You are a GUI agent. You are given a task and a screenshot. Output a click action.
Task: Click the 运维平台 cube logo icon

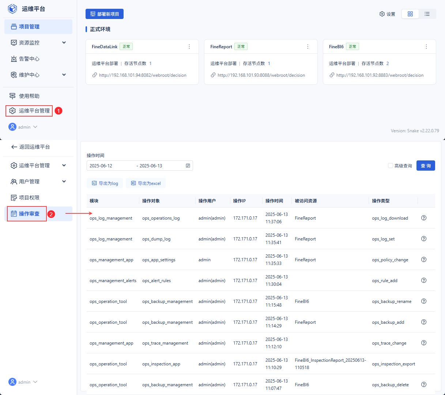click(12, 8)
